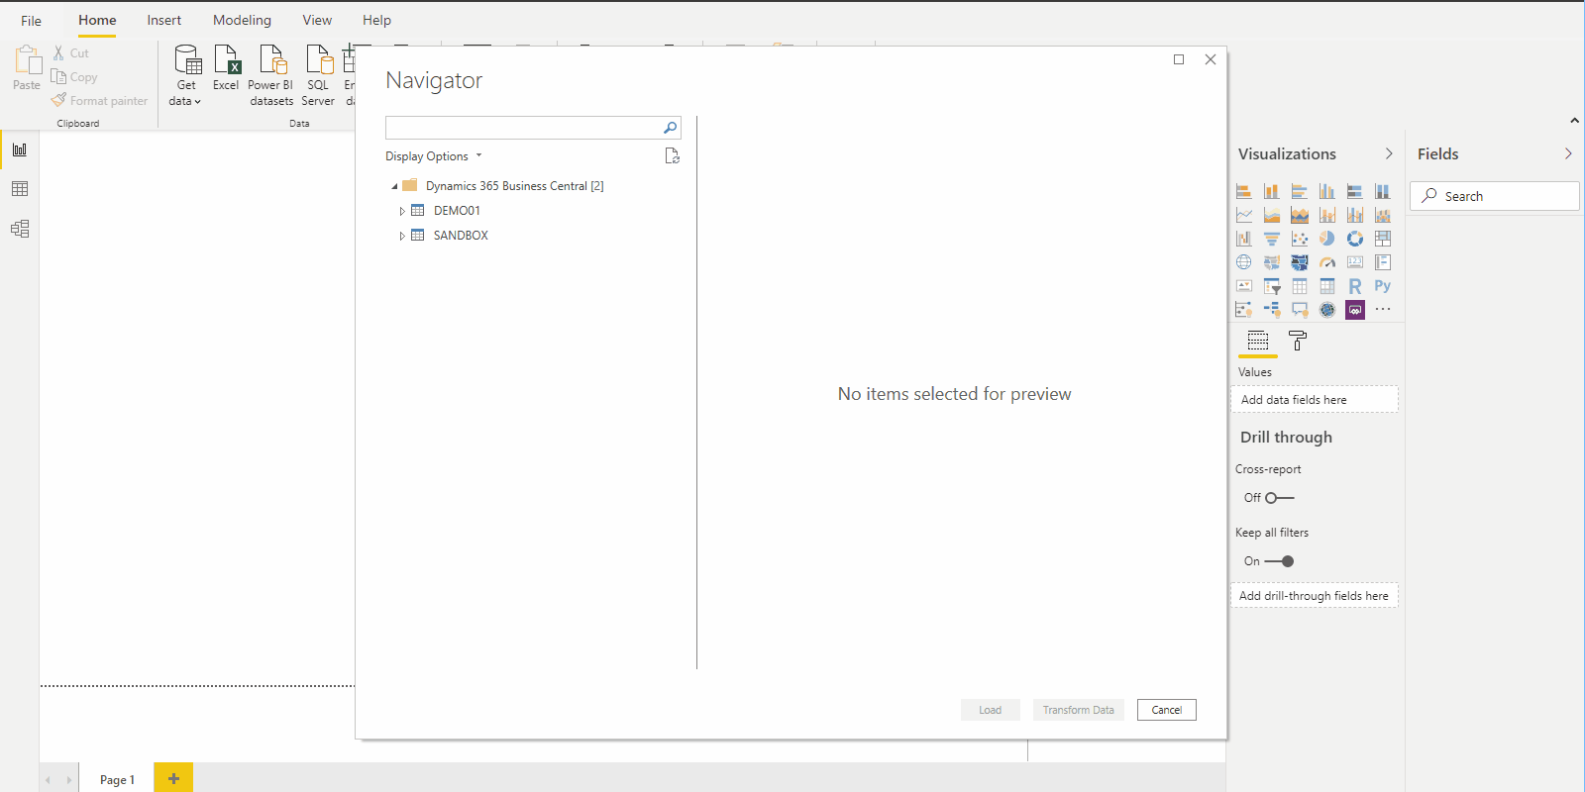Collapse the Fields pane chevron
Viewport: 1585px width, 792px height.
pyautogui.click(x=1568, y=153)
